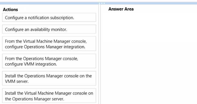Click the 'Answer Area' heading text

click(x=121, y=9)
